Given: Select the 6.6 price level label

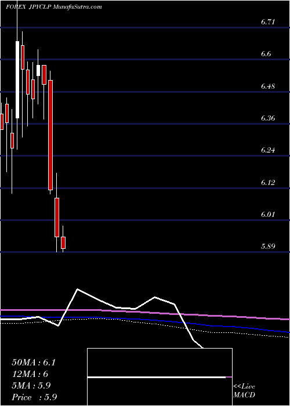Looking at the screenshot, I should [266, 54].
